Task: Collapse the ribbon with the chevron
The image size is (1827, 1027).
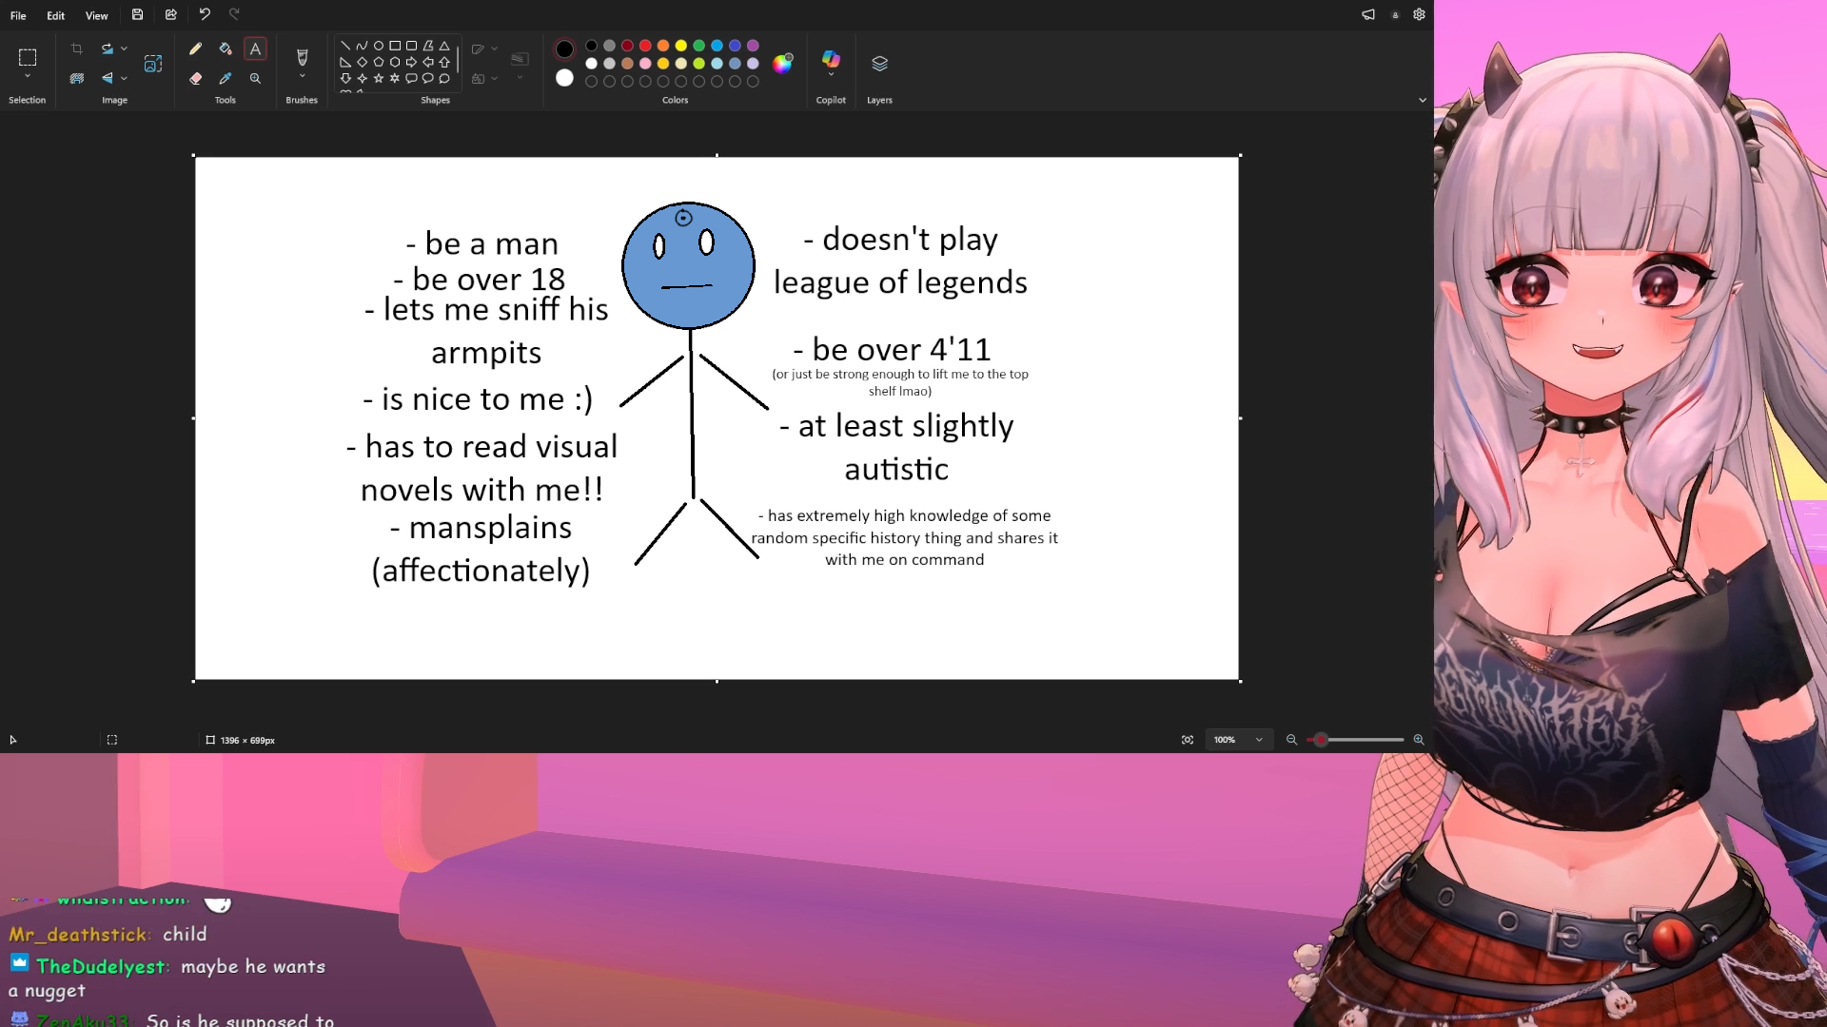Action: click(x=1423, y=100)
